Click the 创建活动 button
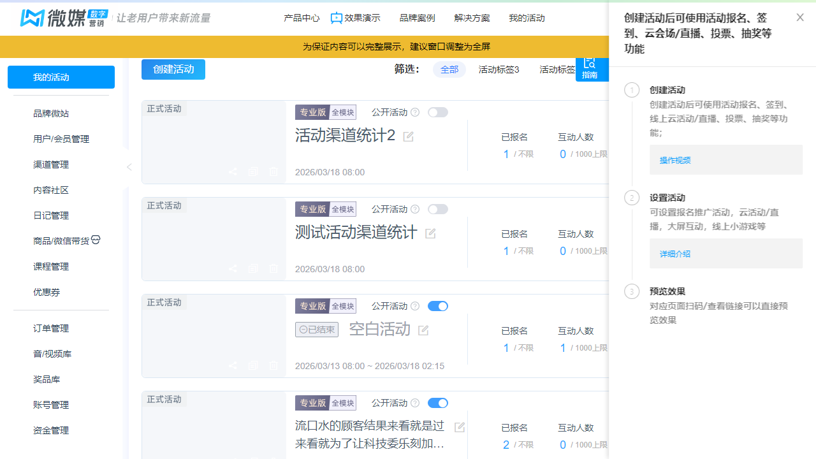This screenshot has width=816, height=459. pos(173,69)
